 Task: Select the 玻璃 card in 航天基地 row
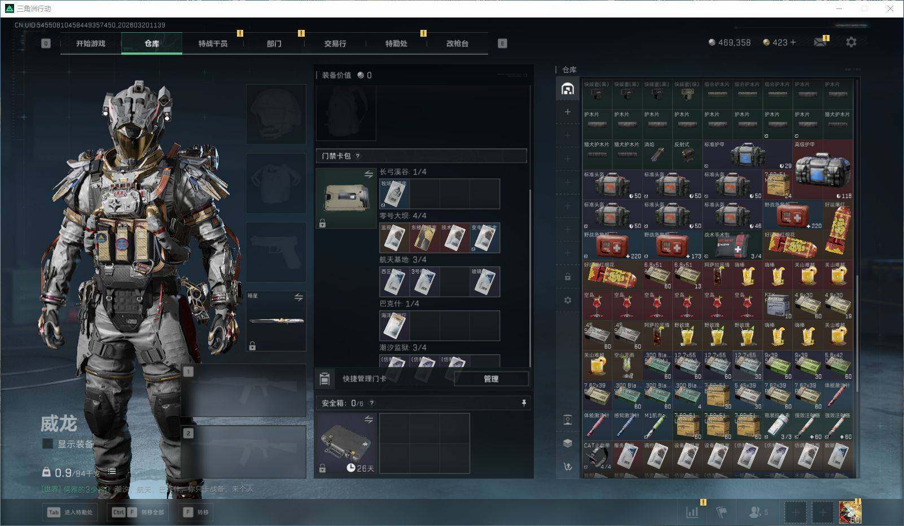485,282
